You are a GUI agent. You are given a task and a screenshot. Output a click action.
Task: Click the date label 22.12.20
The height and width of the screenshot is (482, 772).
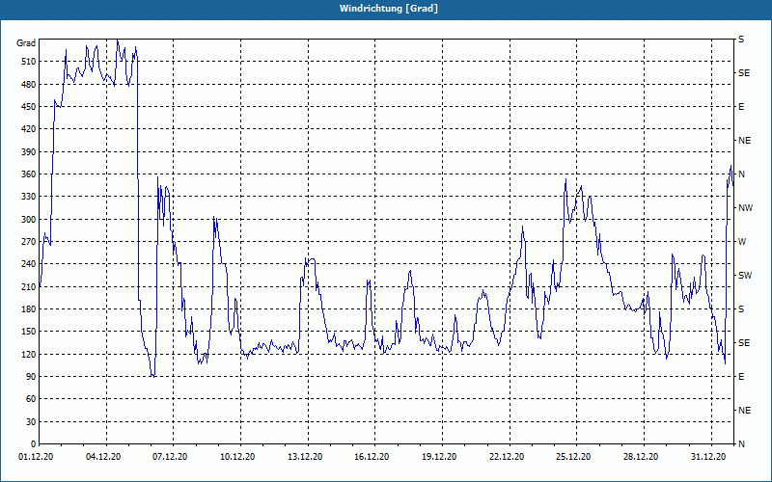coord(506,457)
